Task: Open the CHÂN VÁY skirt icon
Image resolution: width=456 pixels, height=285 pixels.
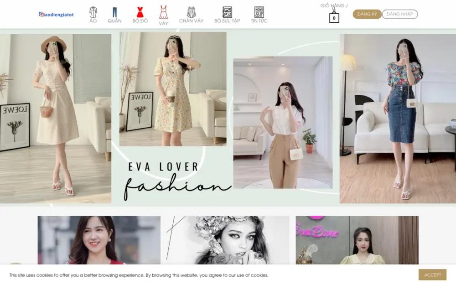Action: pyautogui.click(x=191, y=12)
